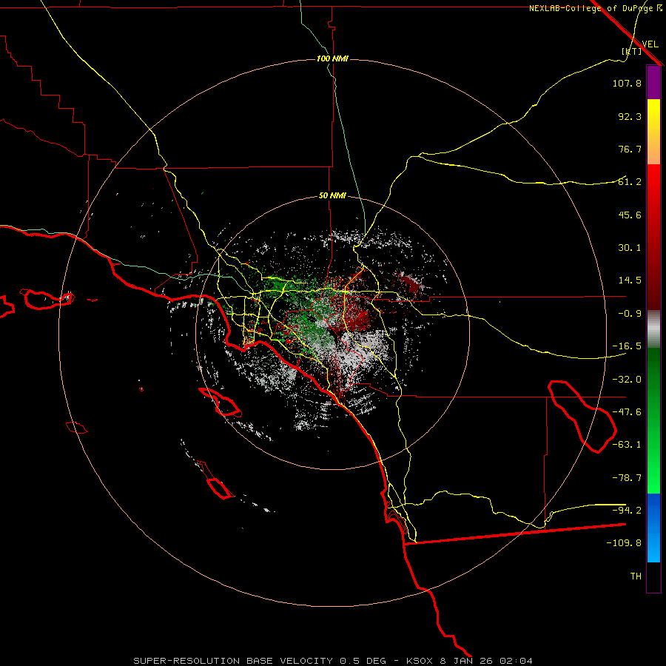
Task: Pick the black TH segment of the color bar
Action: (653, 577)
